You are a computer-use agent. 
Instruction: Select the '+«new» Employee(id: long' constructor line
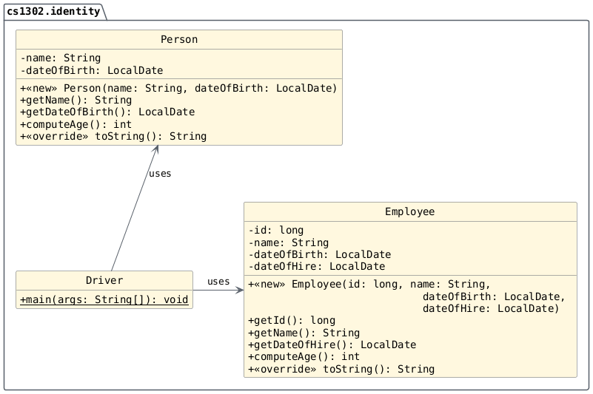click(x=369, y=284)
